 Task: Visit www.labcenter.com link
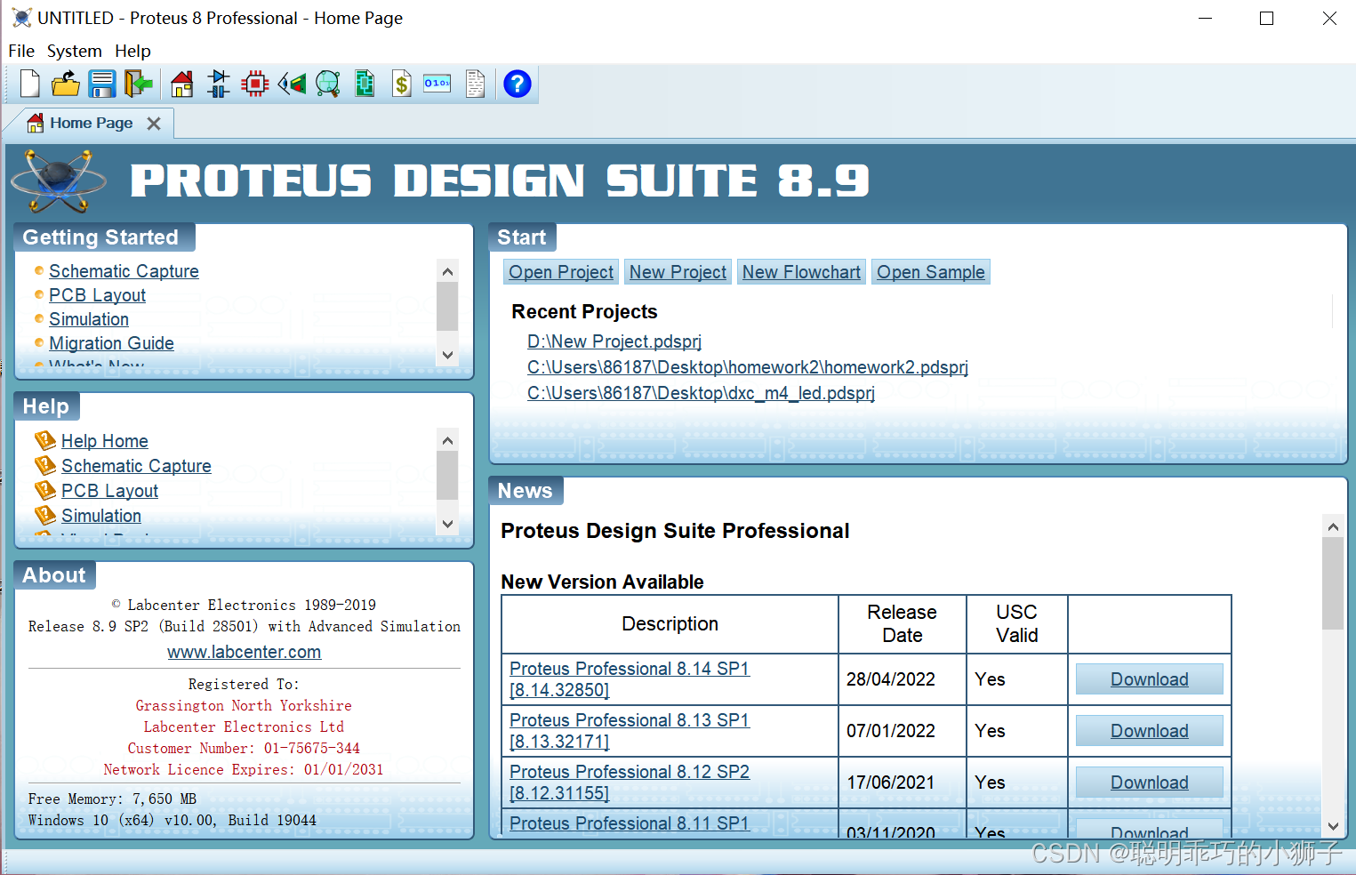coord(245,652)
